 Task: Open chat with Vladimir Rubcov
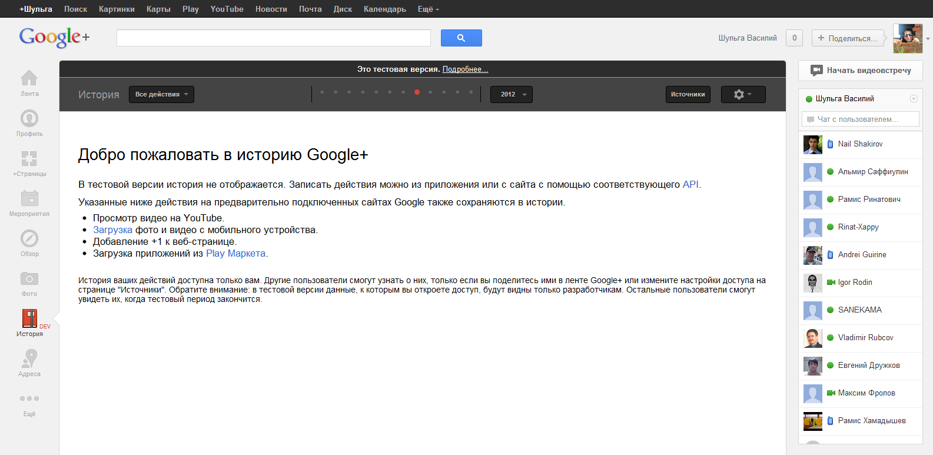point(861,338)
